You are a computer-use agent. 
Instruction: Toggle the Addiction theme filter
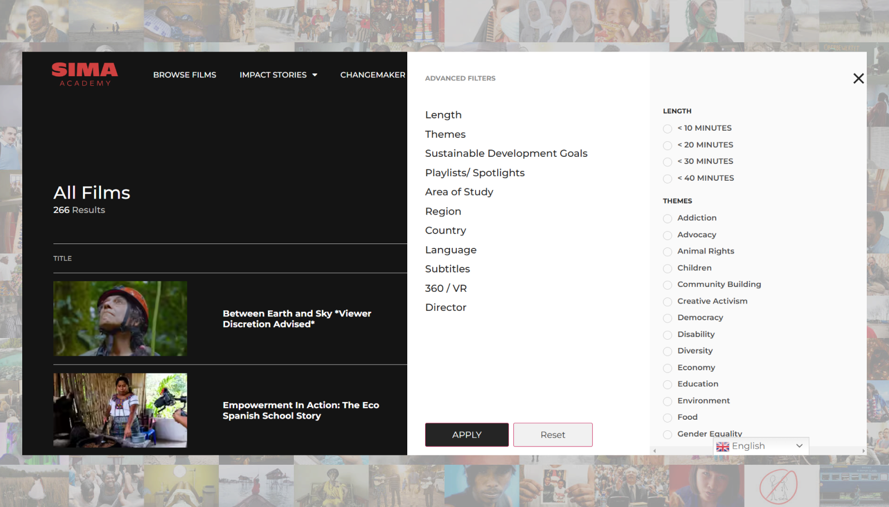click(x=667, y=218)
